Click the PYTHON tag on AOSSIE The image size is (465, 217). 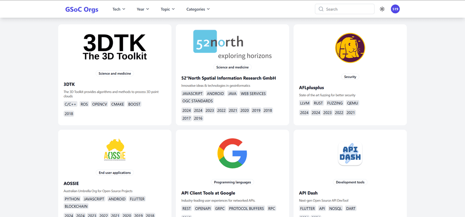[72, 199]
